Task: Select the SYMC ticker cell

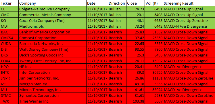Action: coord(9,95)
